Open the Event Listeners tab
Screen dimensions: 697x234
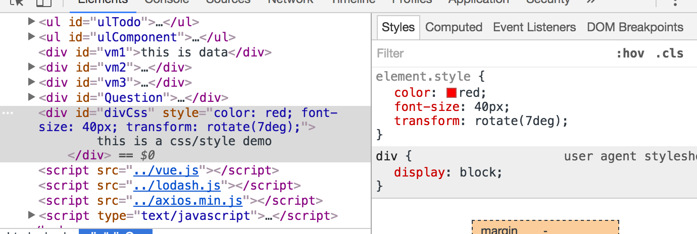[x=534, y=27]
